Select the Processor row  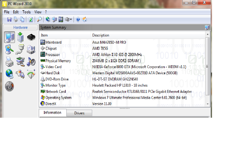tap(122, 54)
